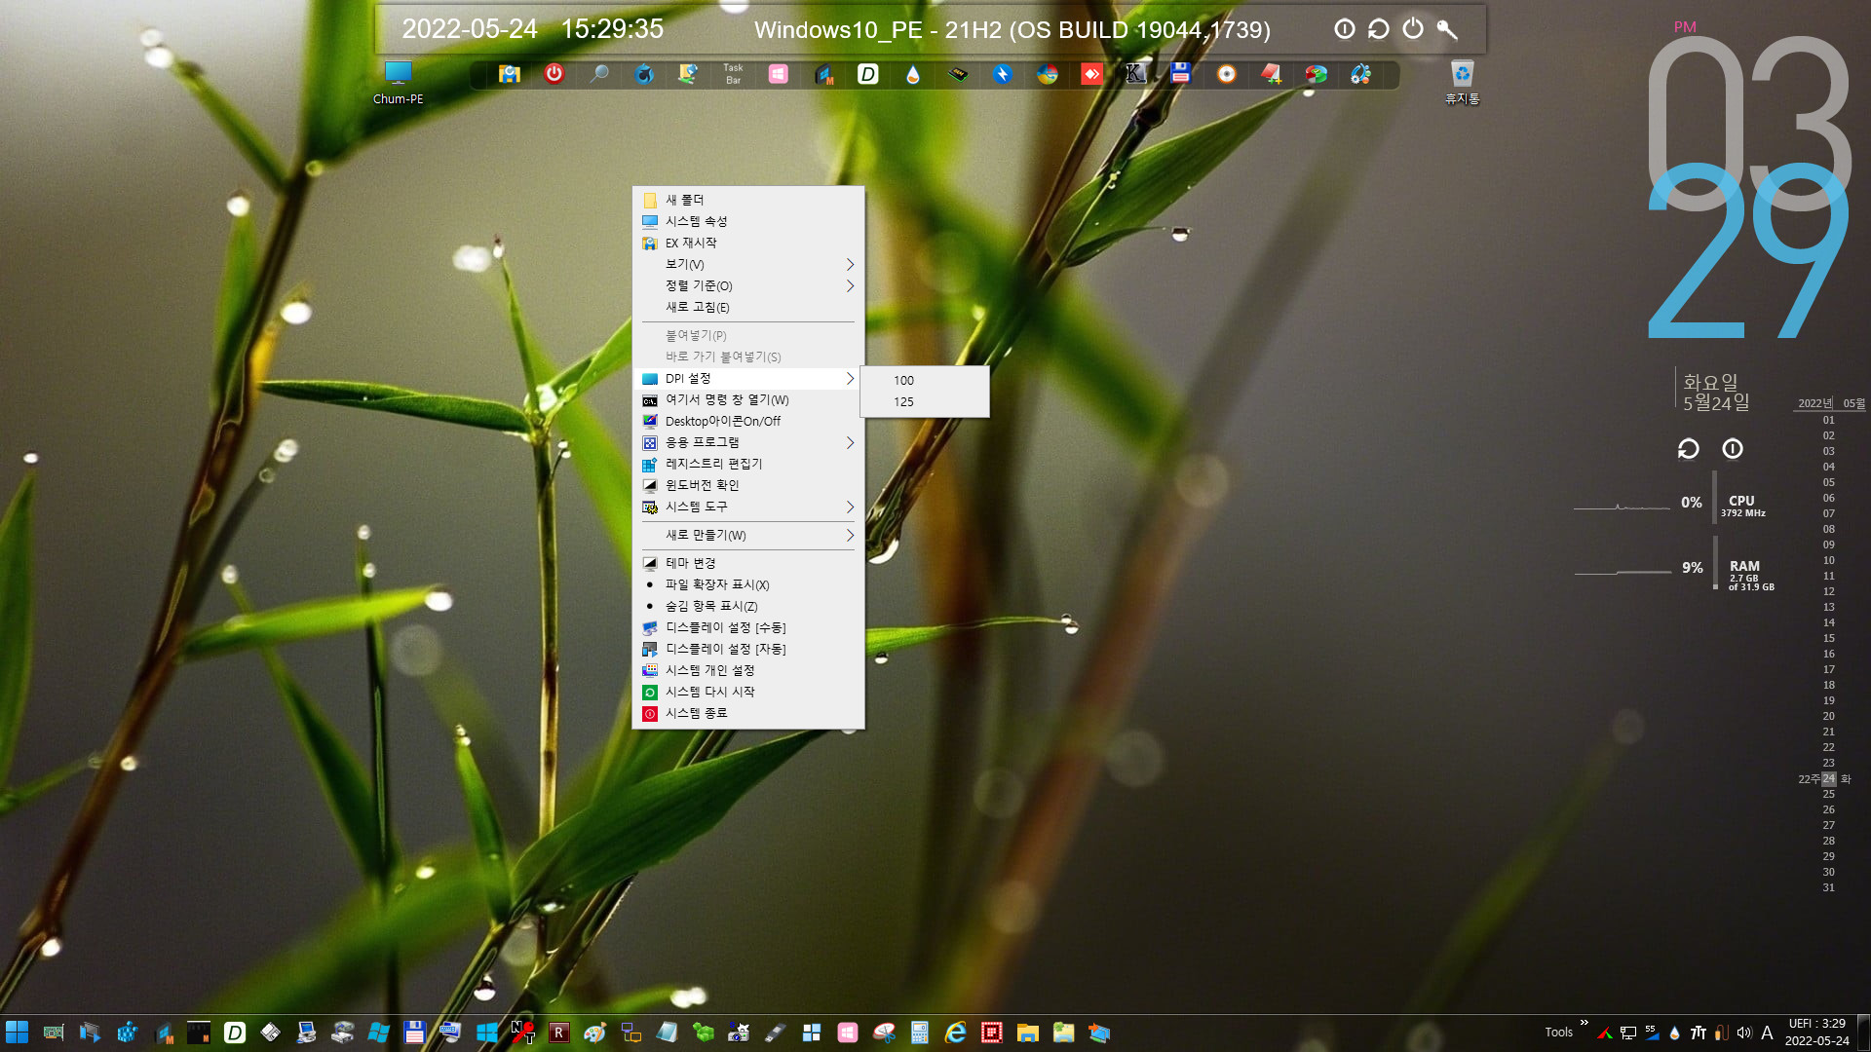Open 시스템 개인 설정 entry
This screenshot has height=1052, width=1871.
coord(748,670)
